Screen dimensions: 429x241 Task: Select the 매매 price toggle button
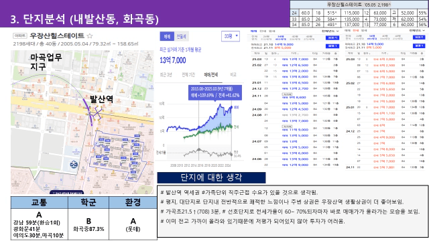tap(167, 36)
